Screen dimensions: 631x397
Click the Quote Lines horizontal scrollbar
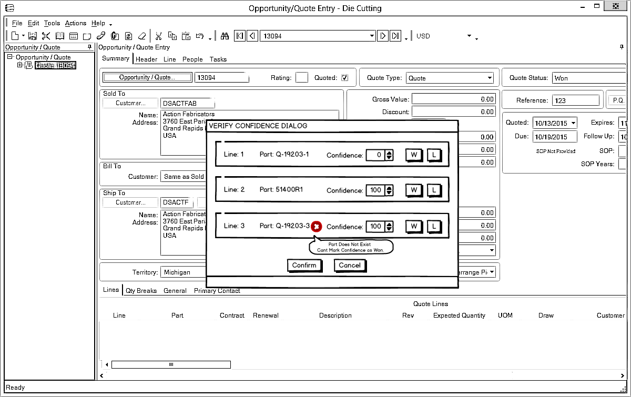pyautogui.click(x=171, y=364)
